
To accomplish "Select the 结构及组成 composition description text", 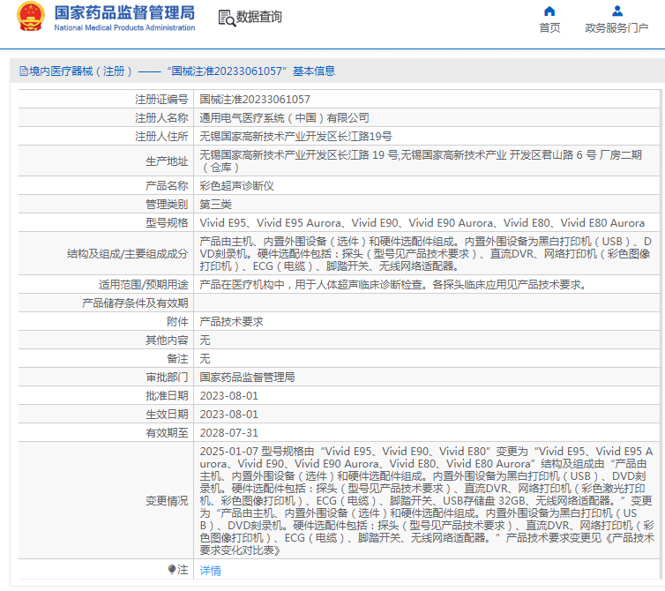I will pos(425,254).
